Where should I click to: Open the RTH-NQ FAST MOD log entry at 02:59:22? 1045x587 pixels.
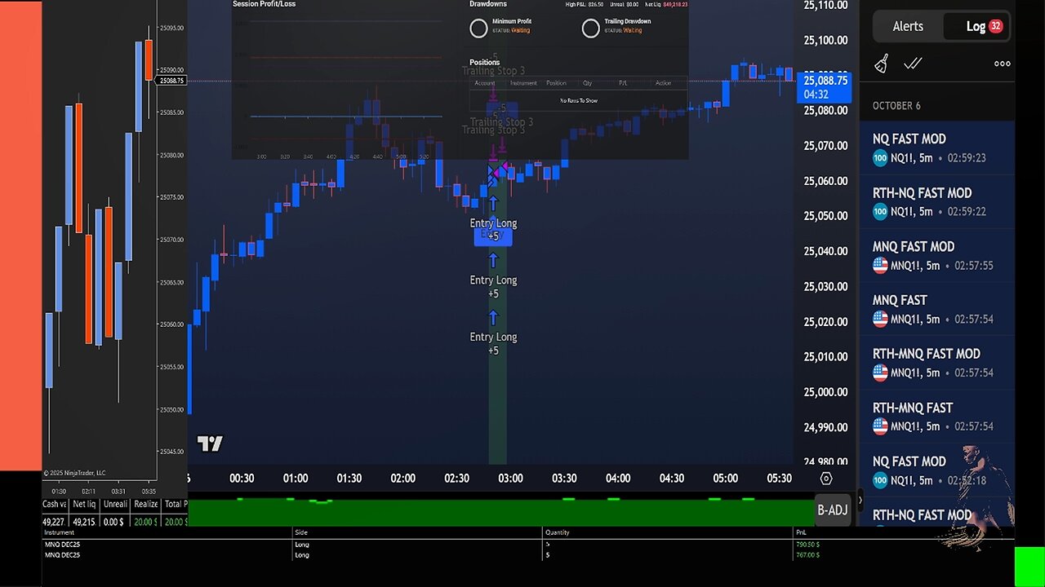pyautogui.click(x=937, y=201)
